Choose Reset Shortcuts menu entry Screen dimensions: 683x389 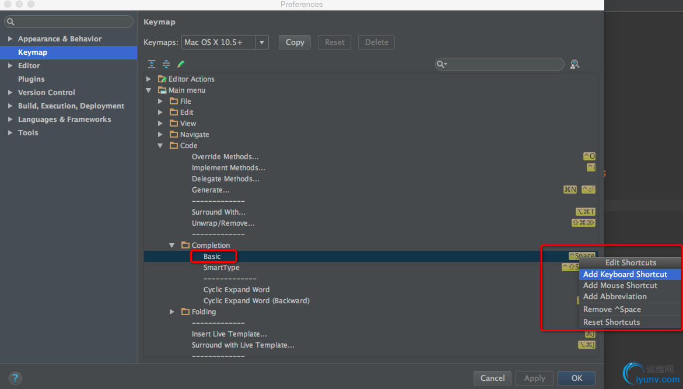click(630, 322)
